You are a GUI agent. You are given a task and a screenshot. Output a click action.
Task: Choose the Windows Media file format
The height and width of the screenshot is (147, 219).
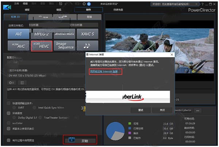tap(64, 34)
